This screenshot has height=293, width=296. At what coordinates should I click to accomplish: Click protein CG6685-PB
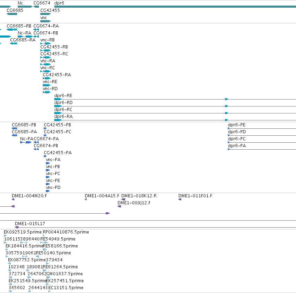24,125
